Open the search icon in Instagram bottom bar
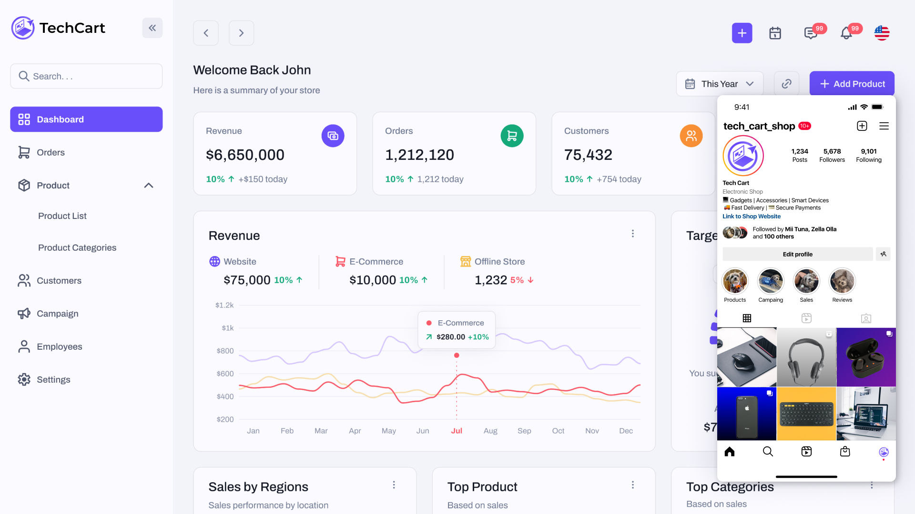The image size is (915, 514). pyautogui.click(x=768, y=451)
